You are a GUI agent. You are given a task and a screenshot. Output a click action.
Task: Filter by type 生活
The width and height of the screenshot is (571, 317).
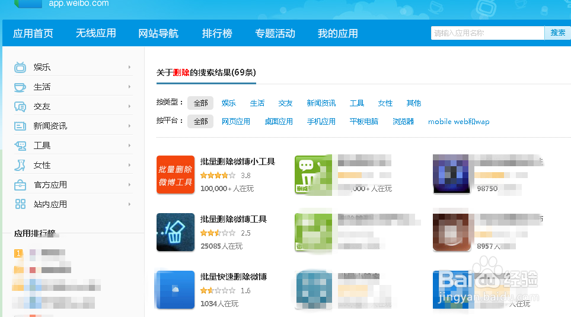click(257, 103)
